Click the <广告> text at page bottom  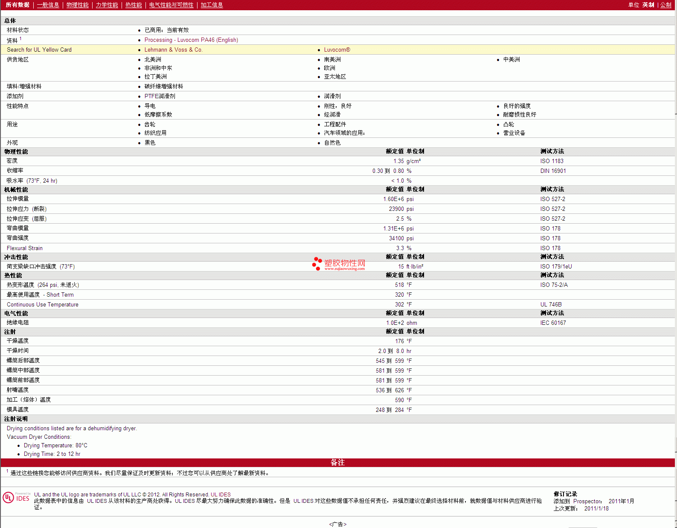click(x=337, y=524)
